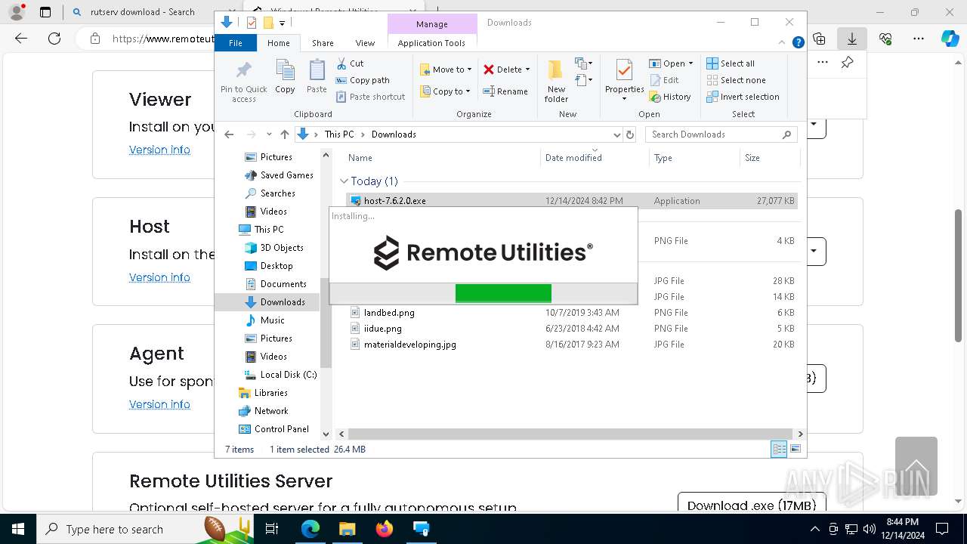Click Cut in Clipboard group
The height and width of the screenshot is (544, 967).
(350, 63)
